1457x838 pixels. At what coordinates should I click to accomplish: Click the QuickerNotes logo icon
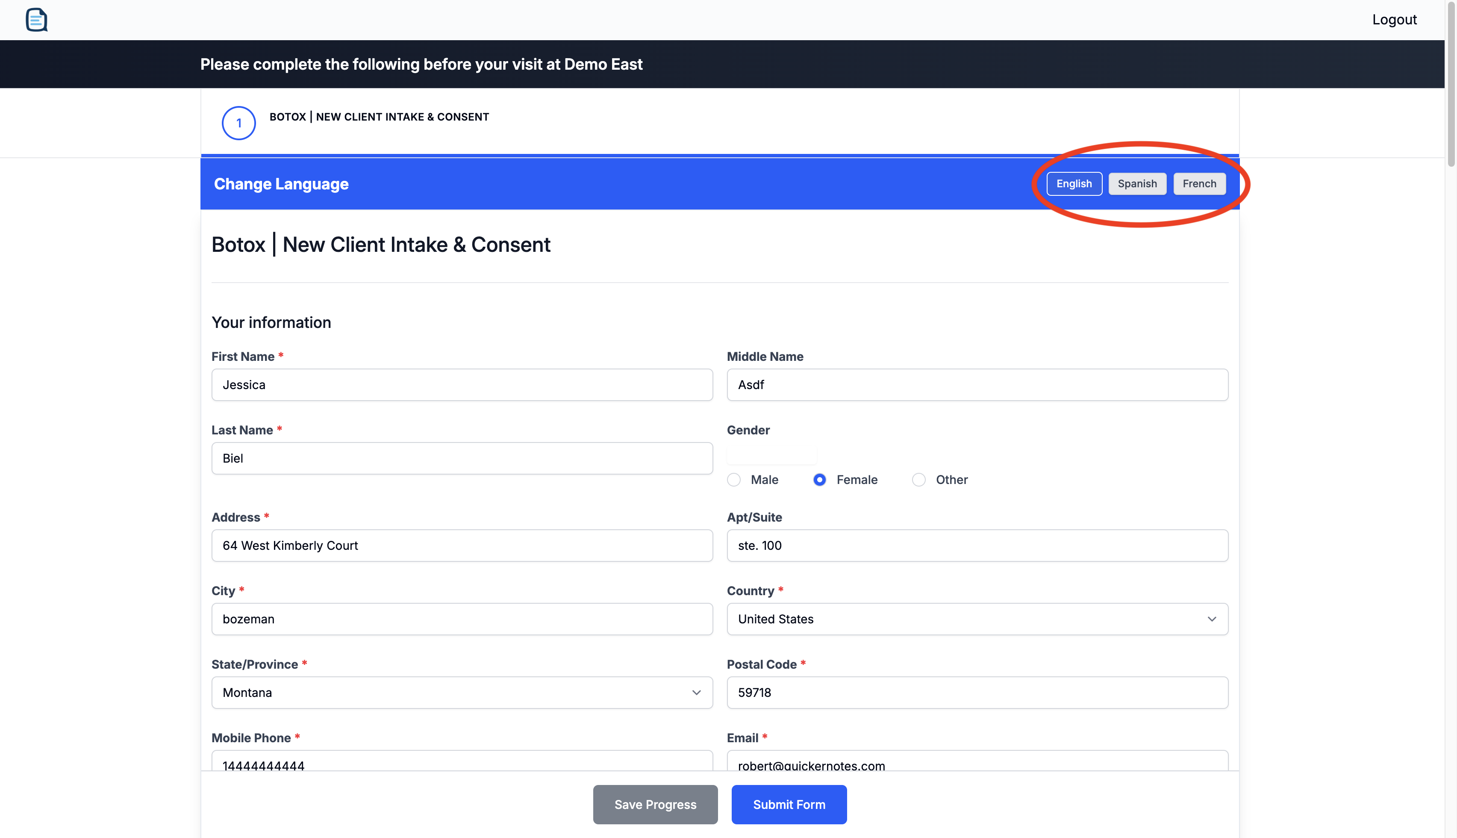(x=36, y=20)
